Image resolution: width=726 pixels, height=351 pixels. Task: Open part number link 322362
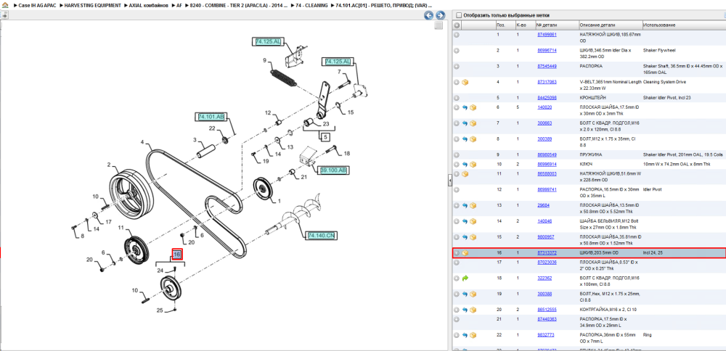point(544,278)
